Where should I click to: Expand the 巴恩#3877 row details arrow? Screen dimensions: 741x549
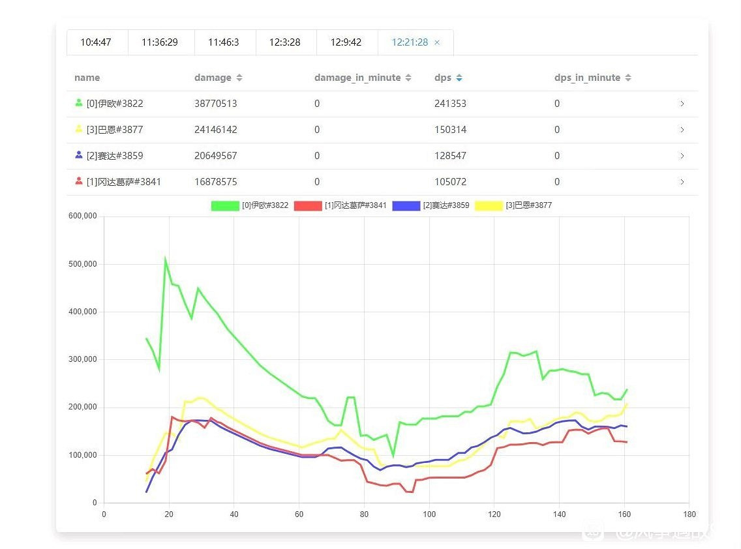click(682, 130)
